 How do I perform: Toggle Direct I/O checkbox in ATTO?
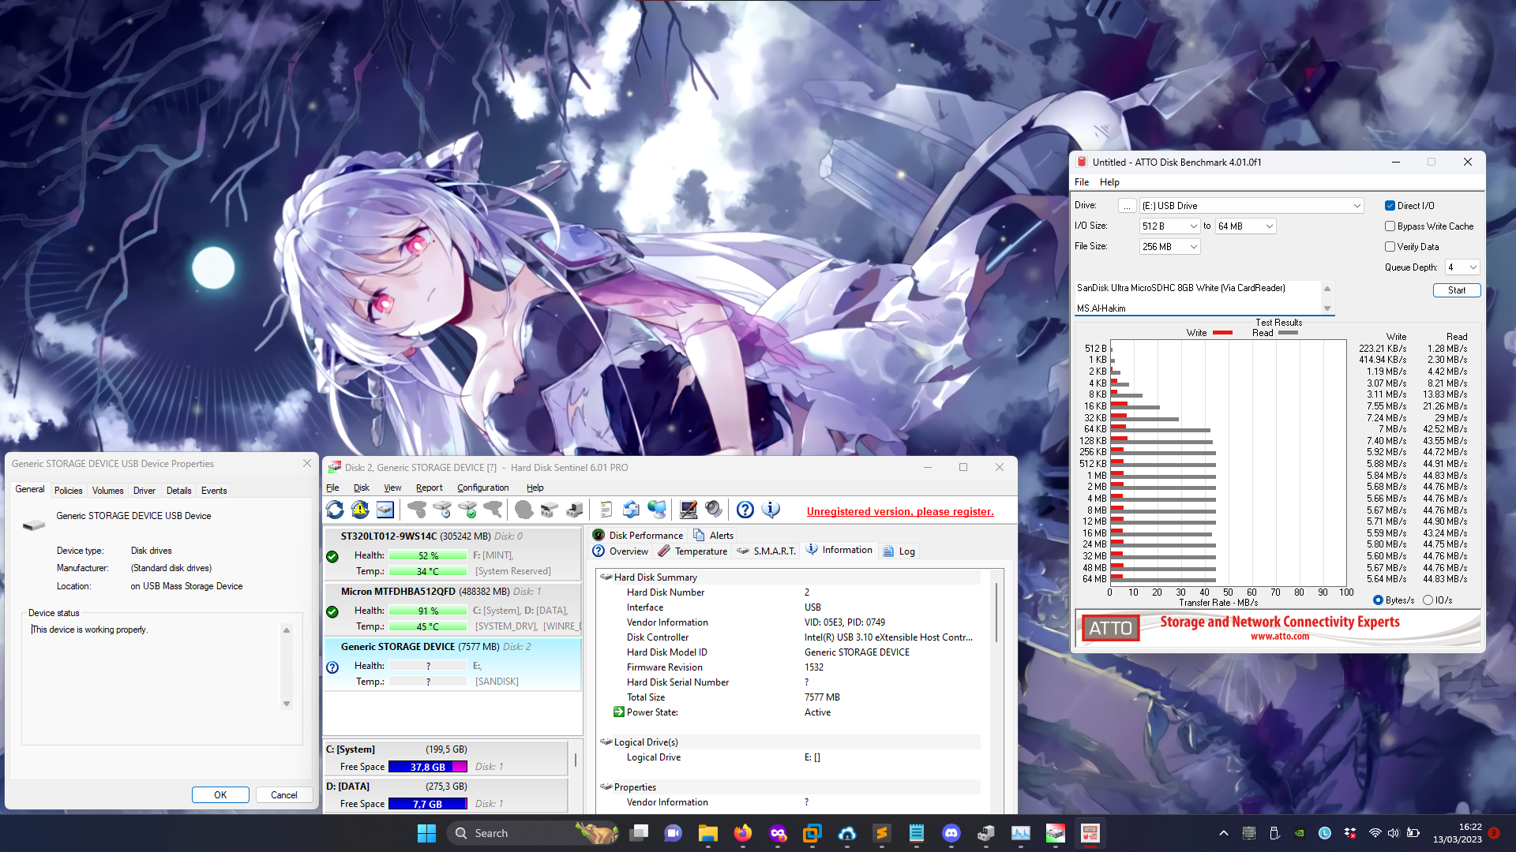(1390, 206)
